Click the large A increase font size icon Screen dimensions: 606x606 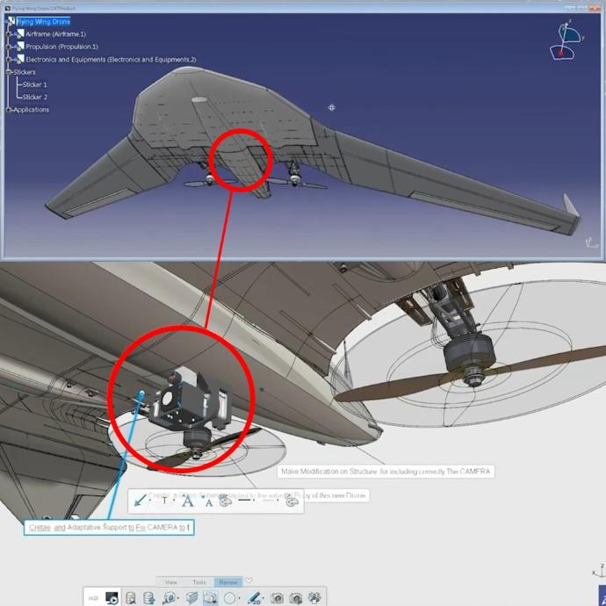pos(187,501)
